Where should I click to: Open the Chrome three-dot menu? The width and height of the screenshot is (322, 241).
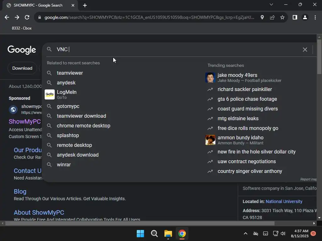tap(315, 18)
